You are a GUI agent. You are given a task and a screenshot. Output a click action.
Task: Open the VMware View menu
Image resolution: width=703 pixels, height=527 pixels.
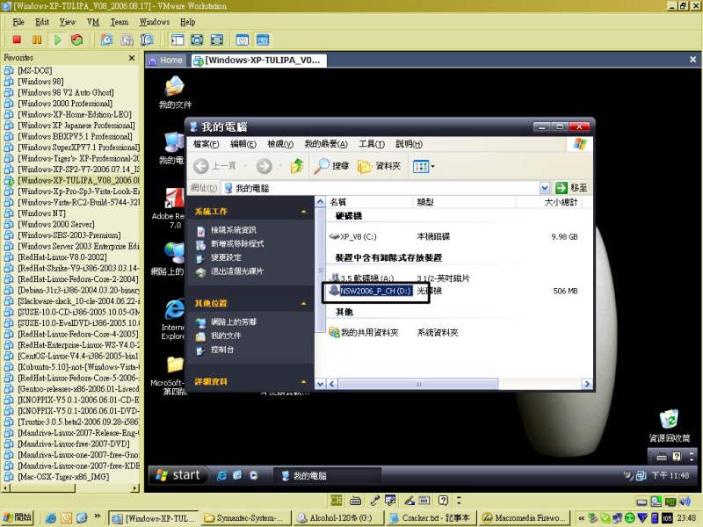click(x=68, y=21)
